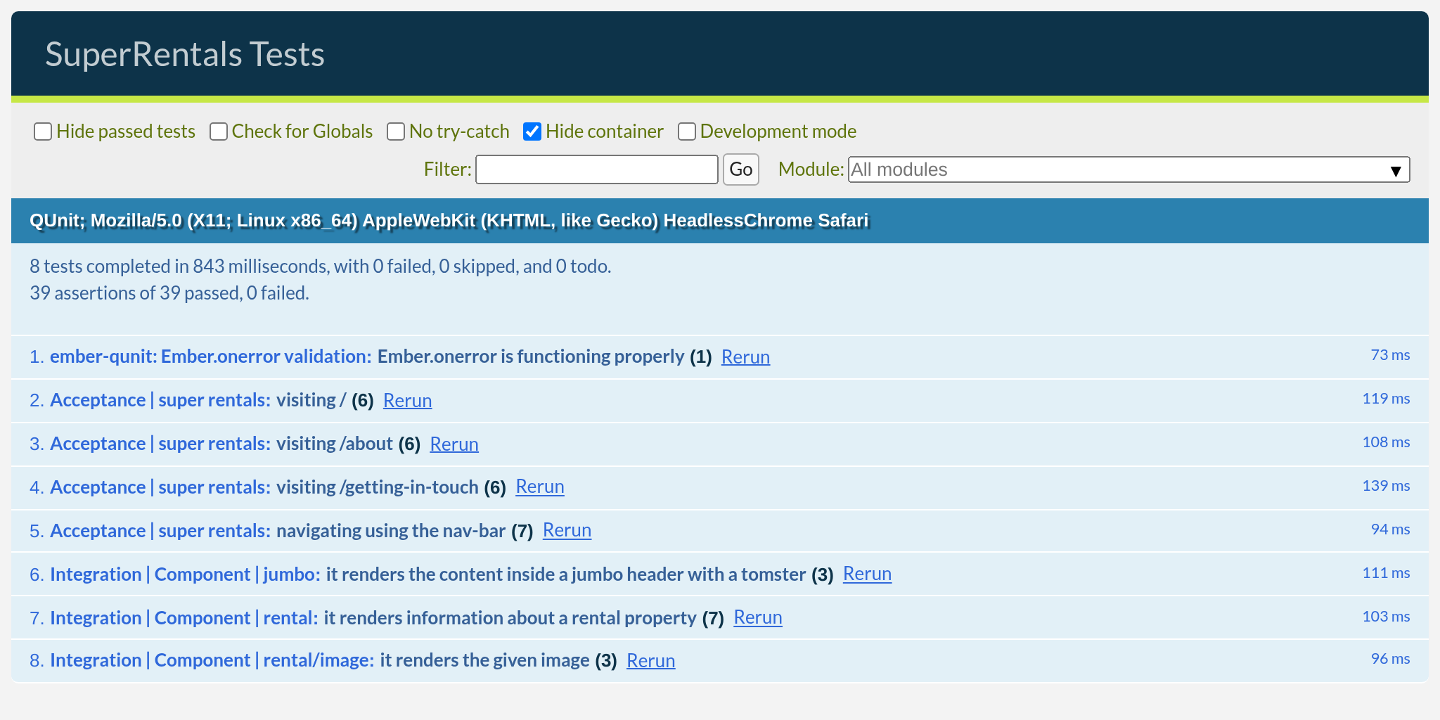The width and height of the screenshot is (1440, 720).
Task: Rerun the nav-bar navigation test
Action: 567,531
